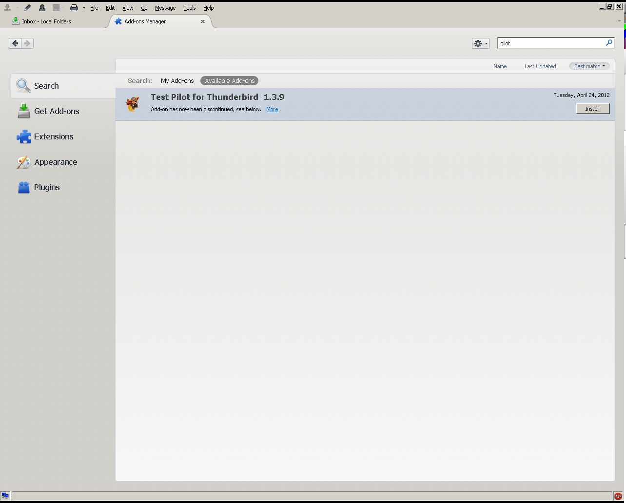Open the Go menu
The height and width of the screenshot is (503, 626).
point(144,8)
